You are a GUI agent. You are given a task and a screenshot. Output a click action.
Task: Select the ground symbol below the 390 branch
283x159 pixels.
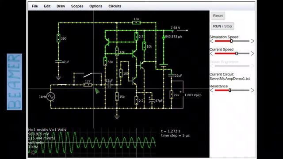(58, 78)
